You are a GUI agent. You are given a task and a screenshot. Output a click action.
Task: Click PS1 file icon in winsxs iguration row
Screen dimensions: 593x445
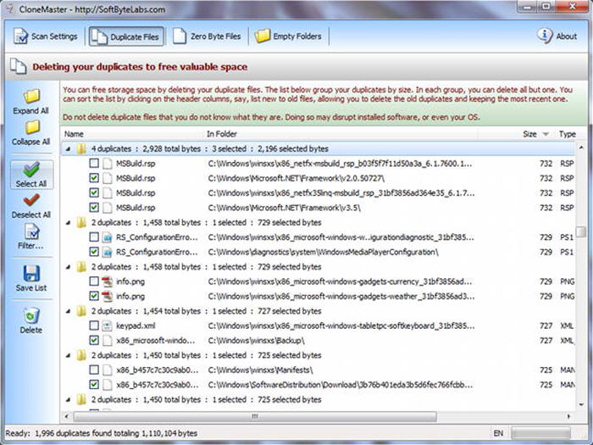pyautogui.click(x=108, y=237)
